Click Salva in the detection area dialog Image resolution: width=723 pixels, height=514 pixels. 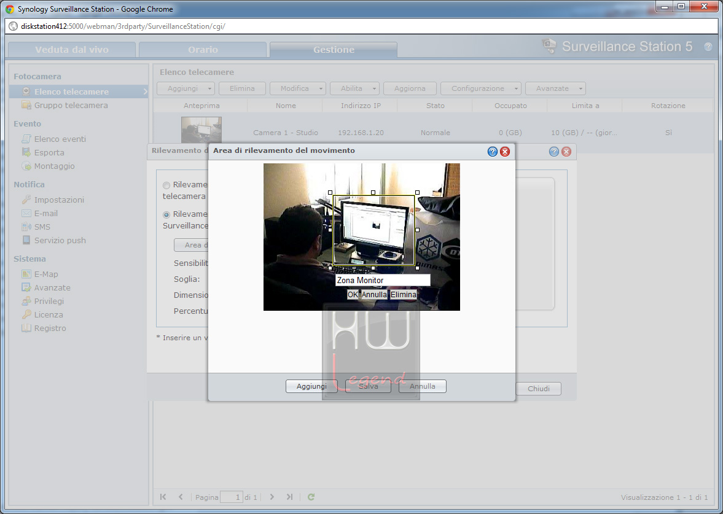click(x=368, y=386)
